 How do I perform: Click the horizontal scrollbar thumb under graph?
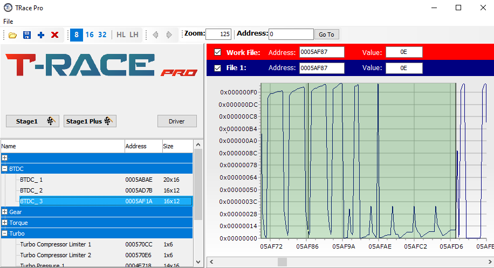[x=282, y=262]
